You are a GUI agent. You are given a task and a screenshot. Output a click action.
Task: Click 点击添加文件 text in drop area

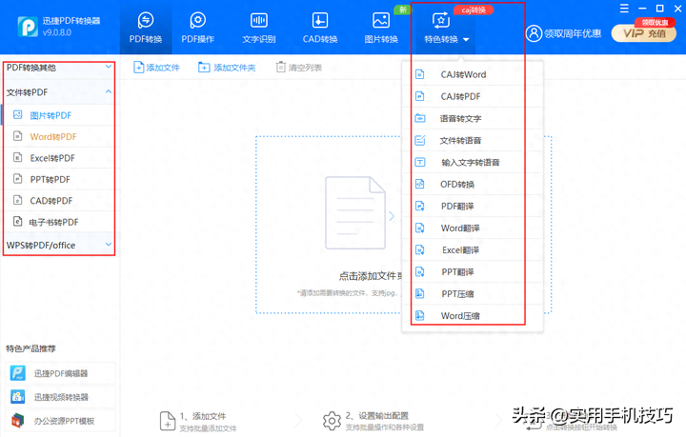pyautogui.click(x=370, y=276)
